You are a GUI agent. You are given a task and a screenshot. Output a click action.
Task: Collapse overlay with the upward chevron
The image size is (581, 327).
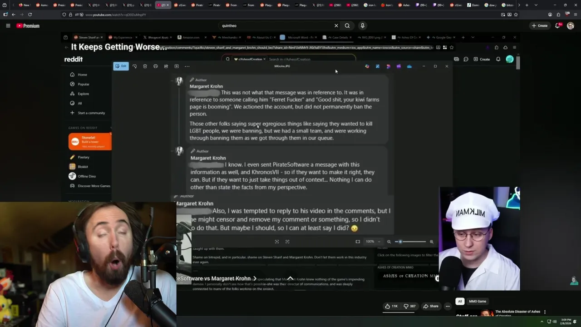point(290,278)
